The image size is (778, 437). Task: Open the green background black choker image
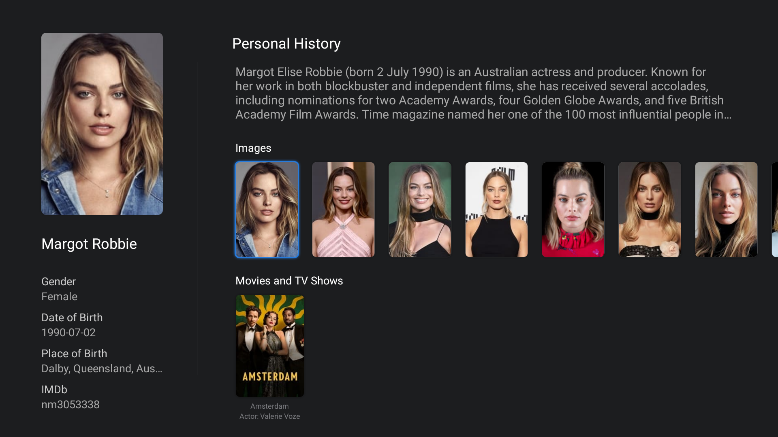[420, 210]
